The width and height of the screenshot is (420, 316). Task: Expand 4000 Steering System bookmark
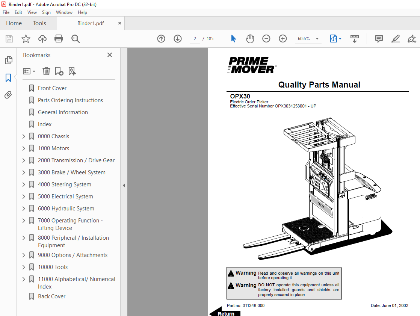tap(24, 184)
